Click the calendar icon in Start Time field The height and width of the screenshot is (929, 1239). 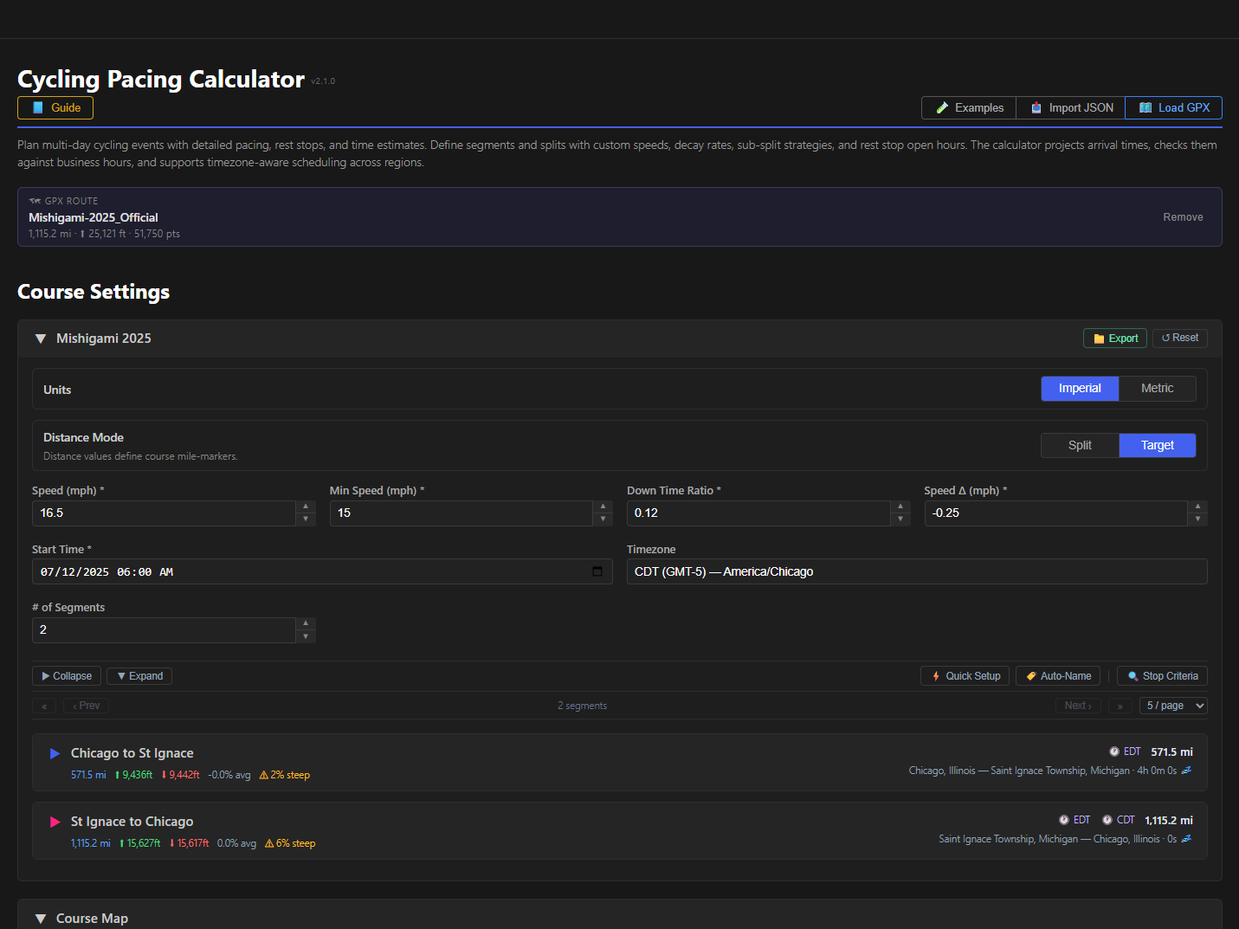(x=597, y=571)
